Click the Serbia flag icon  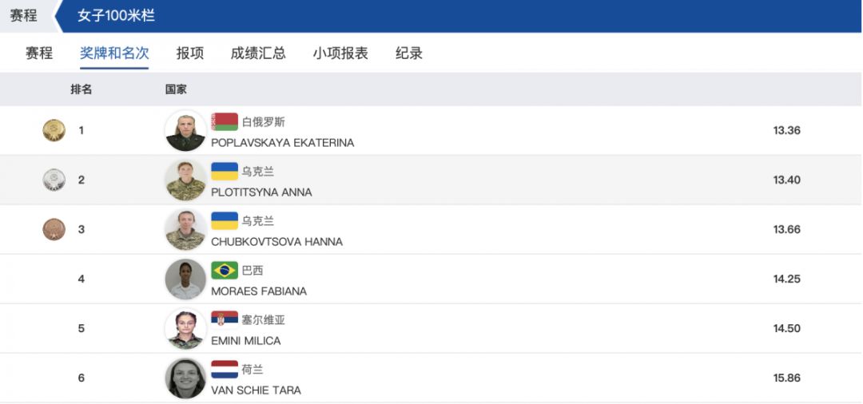(225, 319)
